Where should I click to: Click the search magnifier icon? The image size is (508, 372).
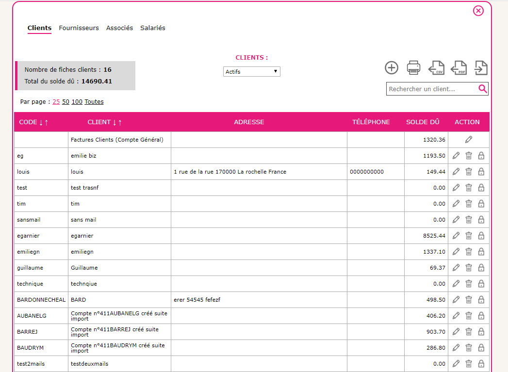pyautogui.click(x=482, y=89)
